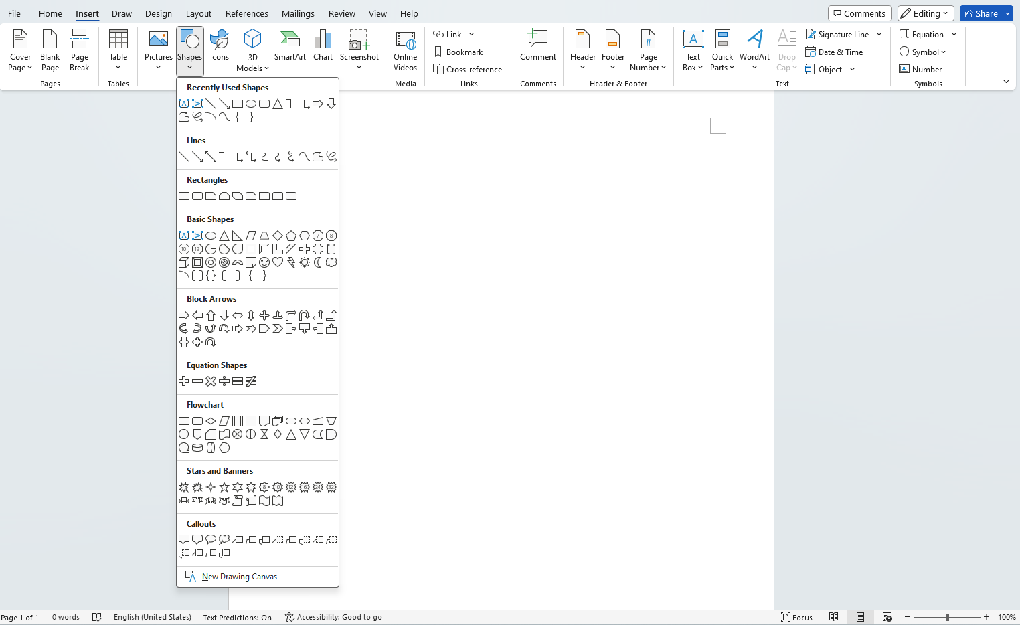Insert a Chart
The width and height of the screenshot is (1020, 625).
(x=323, y=47)
